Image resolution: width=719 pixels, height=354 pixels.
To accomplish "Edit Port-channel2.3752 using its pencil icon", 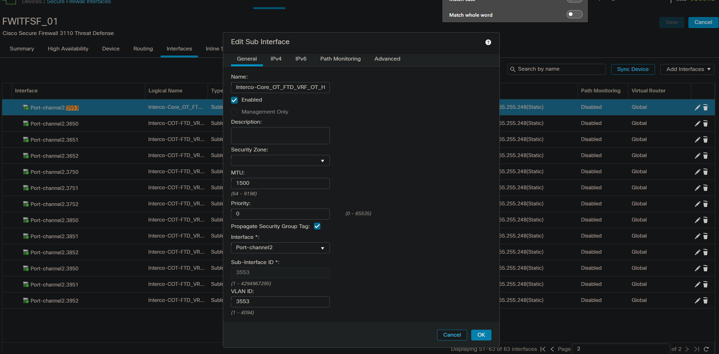I will (x=698, y=204).
